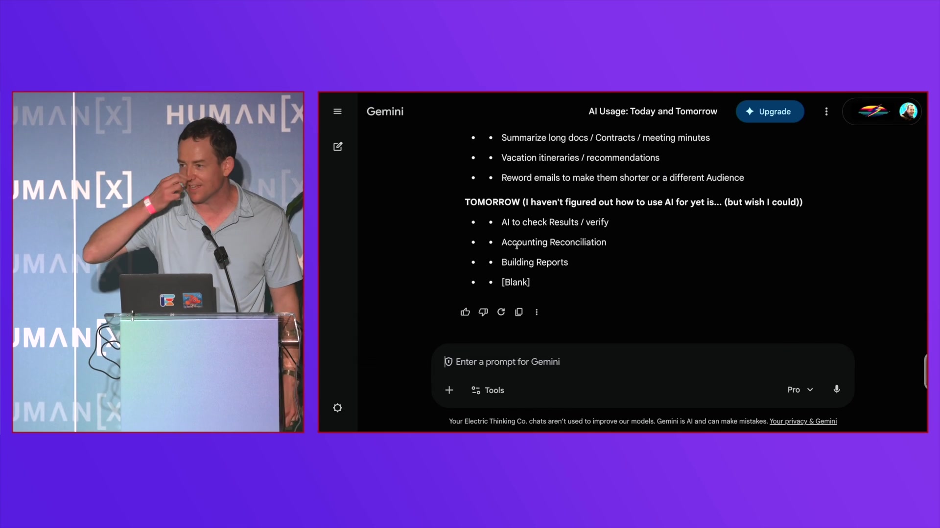Regenerate the response with redo icon
This screenshot has height=528, width=940.
501,312
